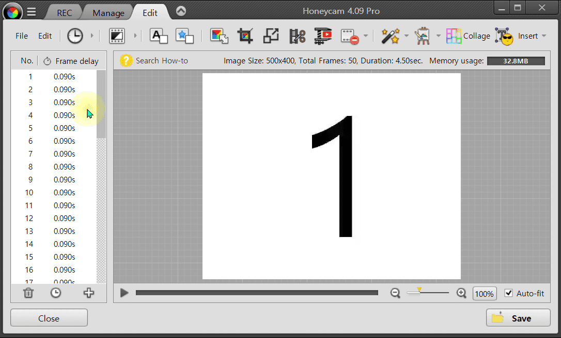Click the Save button
Screen dimensions: 561x338
coord(518,318)
